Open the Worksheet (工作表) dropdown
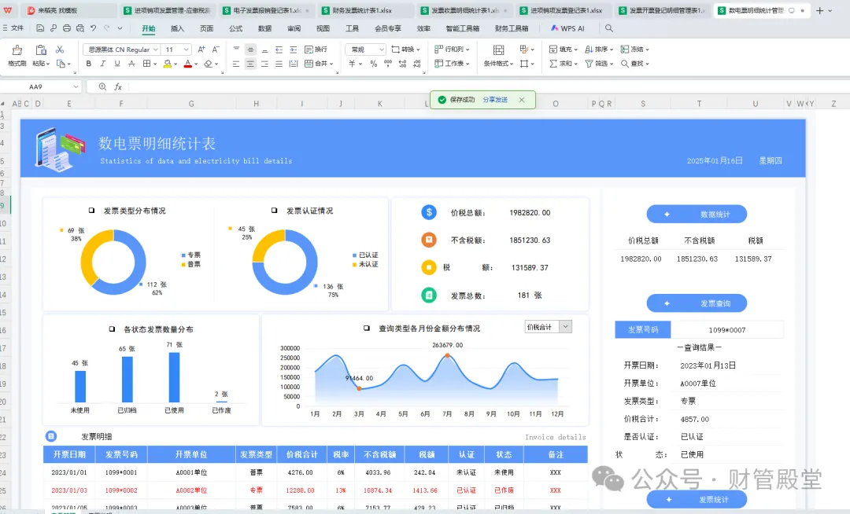Viewport: 850px width, 514px height. coord(452,64)
